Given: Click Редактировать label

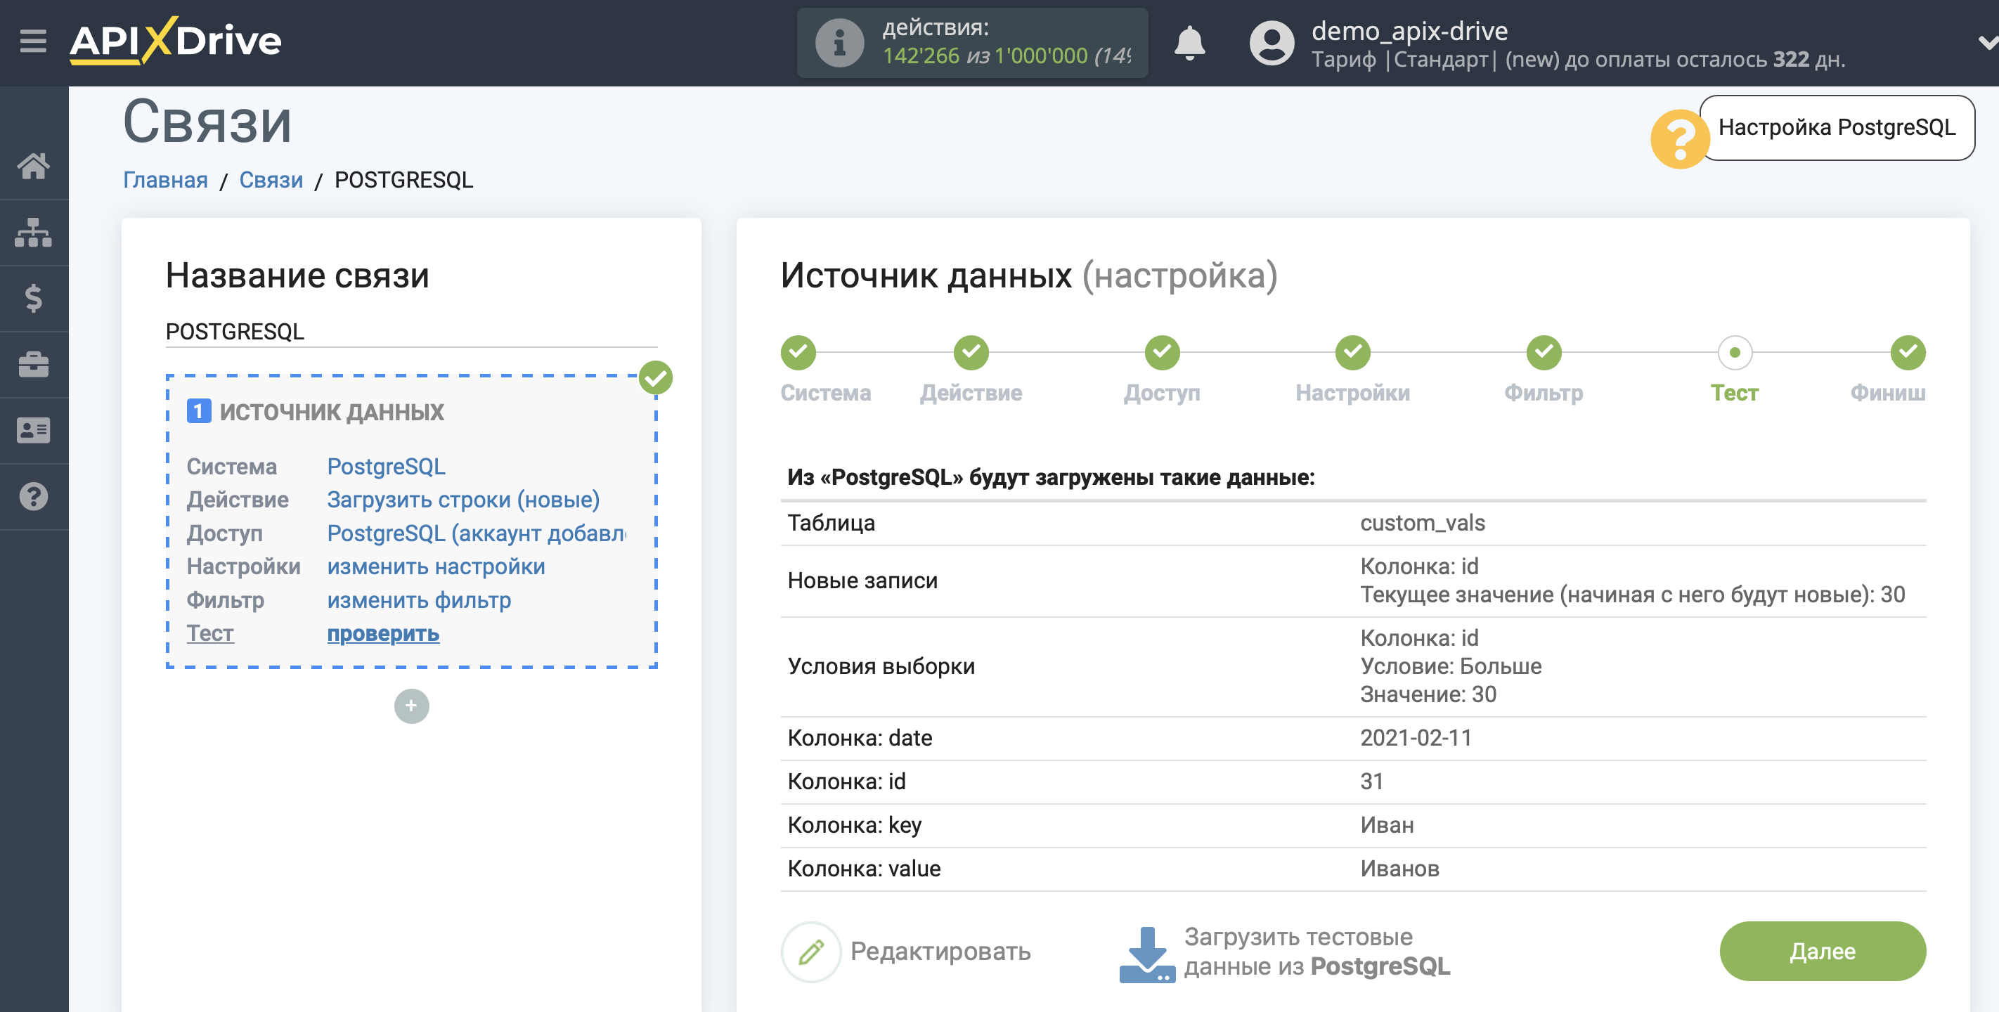Looking at the screenshot, I should (940, 952).
